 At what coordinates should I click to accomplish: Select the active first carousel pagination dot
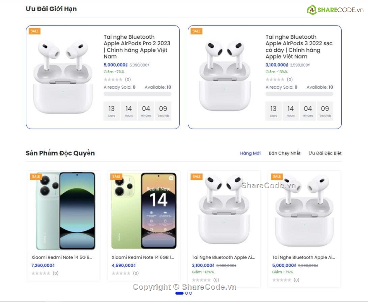click(179, 293)
